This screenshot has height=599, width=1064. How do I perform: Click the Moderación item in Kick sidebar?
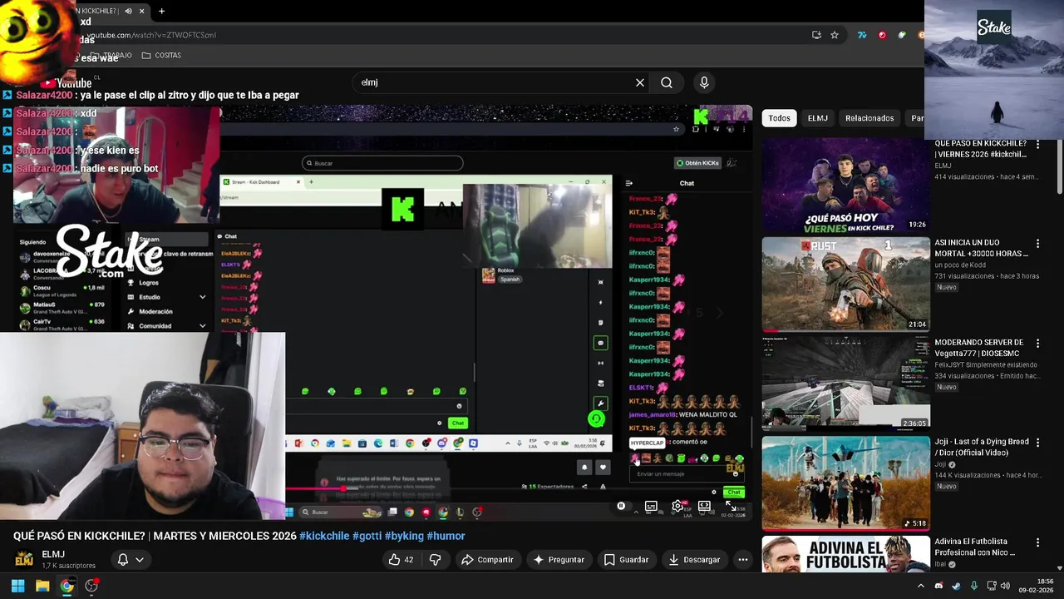click(156, 311)
